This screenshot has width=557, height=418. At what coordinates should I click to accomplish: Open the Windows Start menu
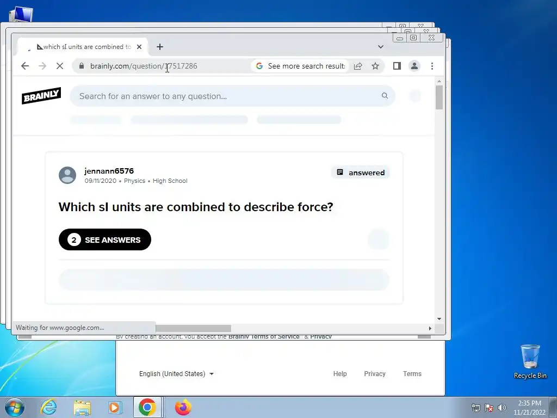(x=14, y=407)
